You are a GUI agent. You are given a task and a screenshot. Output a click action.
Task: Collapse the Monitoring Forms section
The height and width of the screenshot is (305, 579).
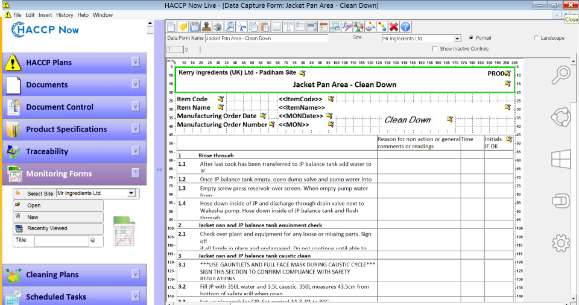point(136,172)
